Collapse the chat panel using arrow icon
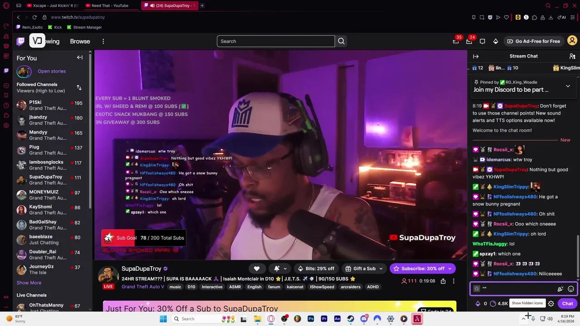Viewport: 580px width, 326px height. coord(476,56)
